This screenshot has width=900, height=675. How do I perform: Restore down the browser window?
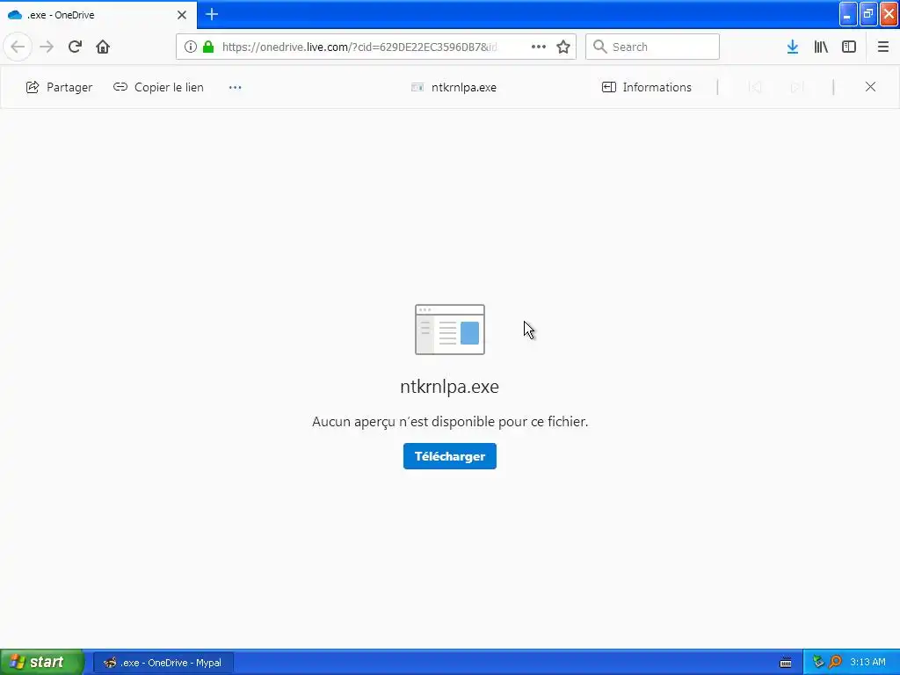tap(867, 14)
